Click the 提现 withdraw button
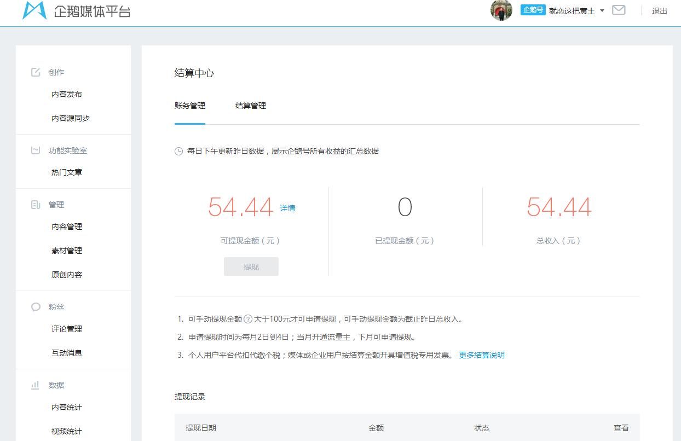 pyautogui.click(x=251, y=266)
